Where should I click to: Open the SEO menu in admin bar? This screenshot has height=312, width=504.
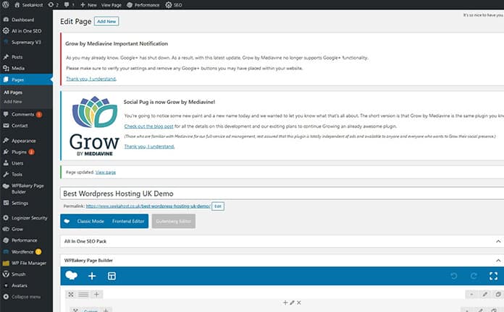[174, 5]
